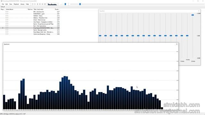Sort by the Track no column header

click(30, 9)
